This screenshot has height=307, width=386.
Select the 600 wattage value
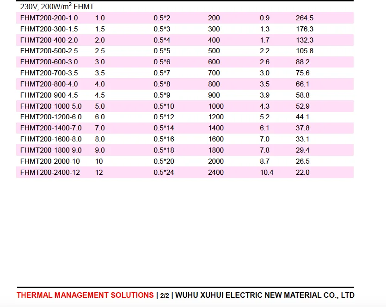click(x=214, y=62)
